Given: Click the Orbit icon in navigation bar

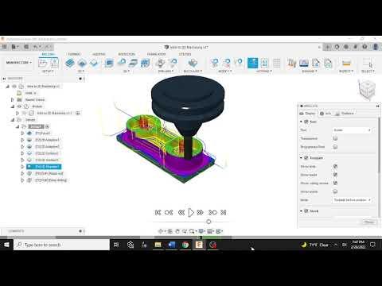Looking at the screenshot, I should tap(161, 231).
